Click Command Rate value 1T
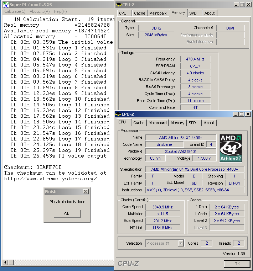Image resolution: width=253 pixels, height=271 pixels. (x=195, y=108)
